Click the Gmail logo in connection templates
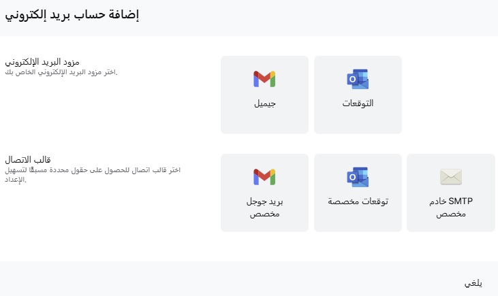The image size is (498, 296). coord(264,177)
